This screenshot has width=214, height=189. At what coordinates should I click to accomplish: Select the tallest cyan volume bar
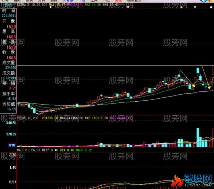click(x=198, y=137)
